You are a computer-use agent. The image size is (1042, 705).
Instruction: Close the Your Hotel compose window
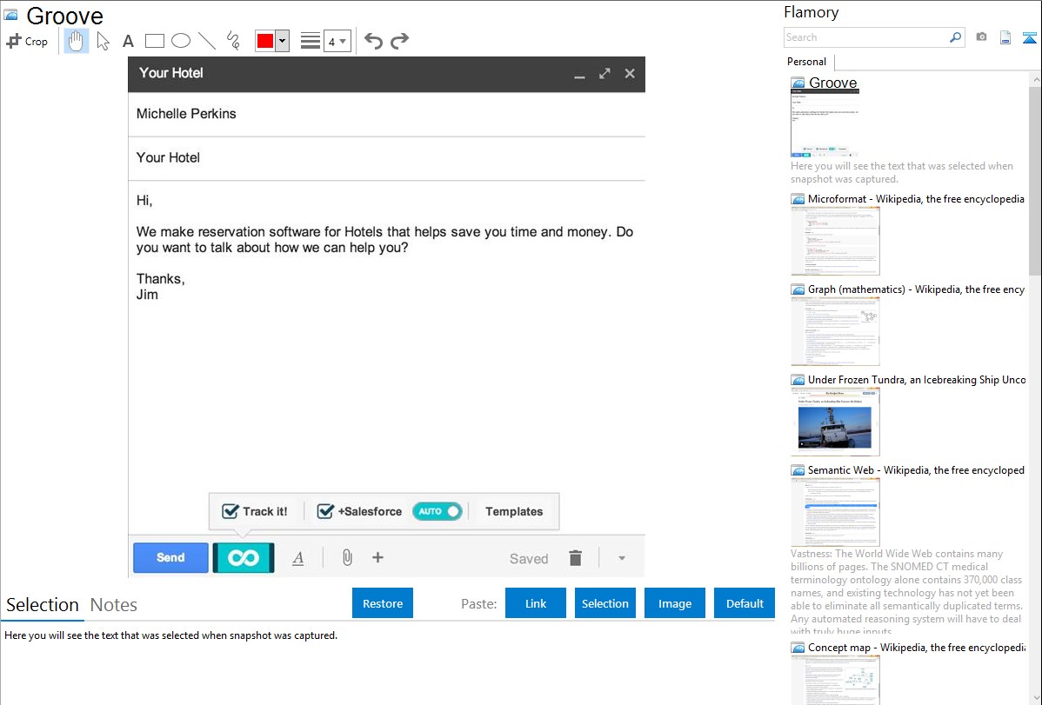(x=630, y=74)
